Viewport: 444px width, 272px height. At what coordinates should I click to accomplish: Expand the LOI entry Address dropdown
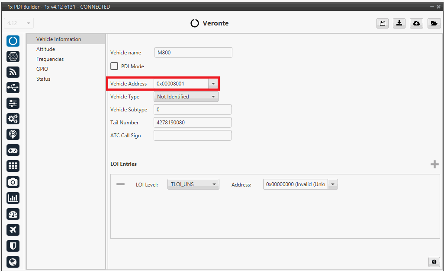(x=332, y=184)
